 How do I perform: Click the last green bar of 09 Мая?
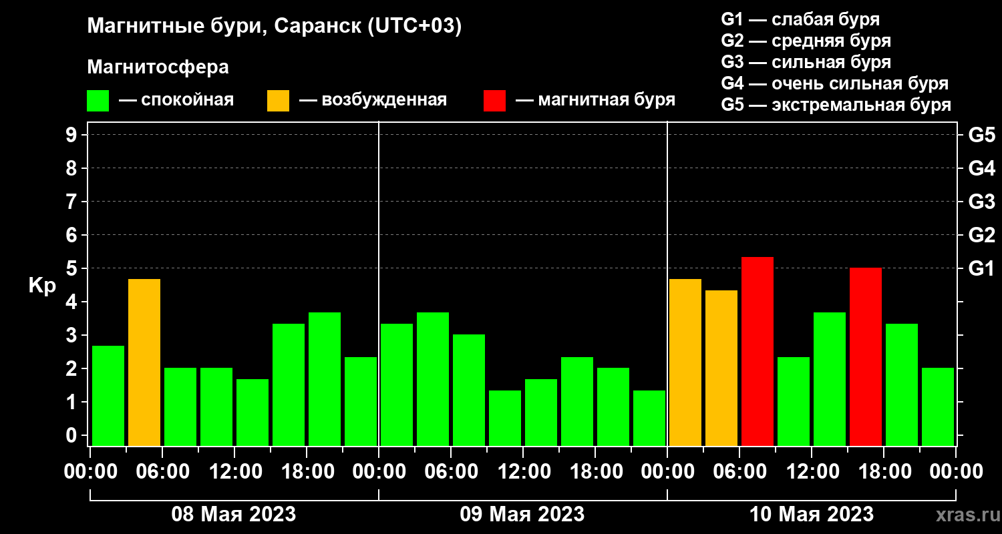click(649, 418)
